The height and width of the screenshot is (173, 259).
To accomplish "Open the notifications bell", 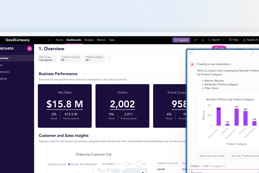I will coord(202,40).
